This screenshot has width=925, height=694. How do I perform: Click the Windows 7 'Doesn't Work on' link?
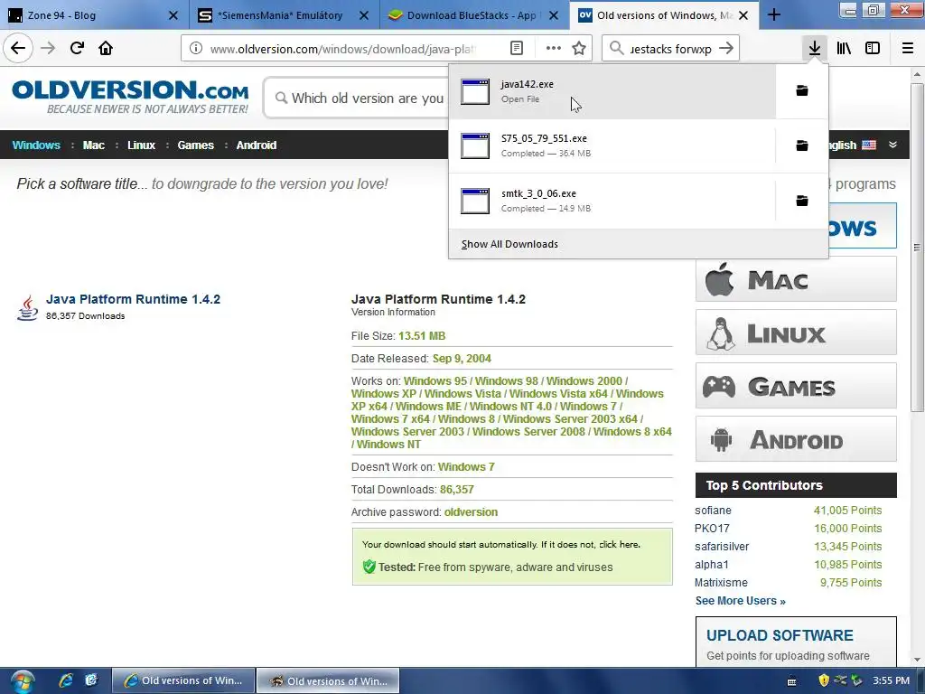tap(466, 467)
